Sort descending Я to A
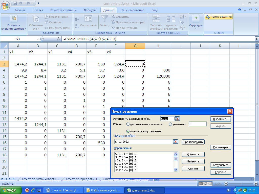The width and height of the screenshot is (259, 194). click(x=77, y=26)
